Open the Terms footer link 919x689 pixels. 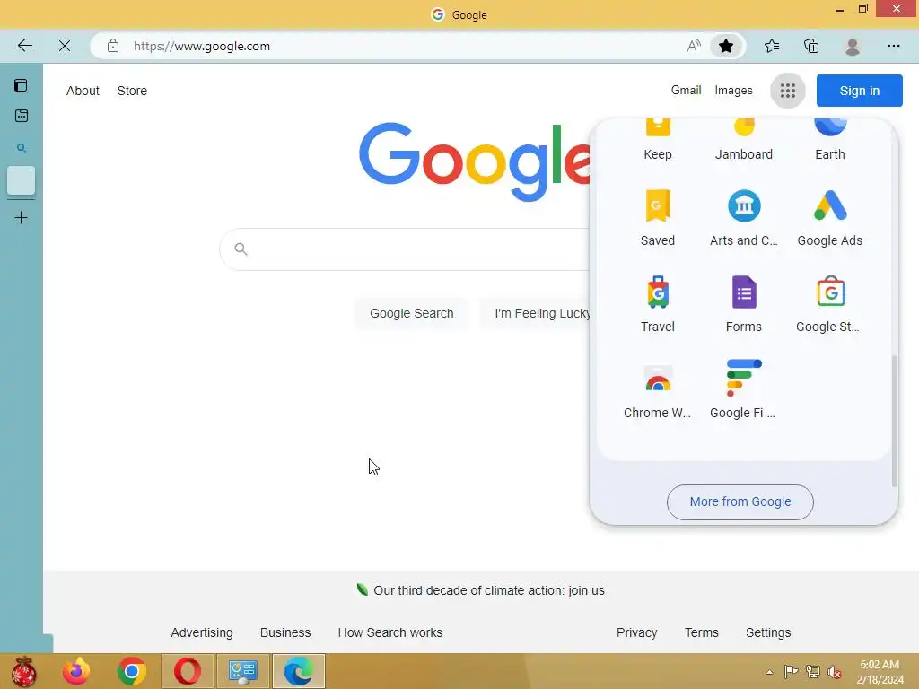(701, 632)
